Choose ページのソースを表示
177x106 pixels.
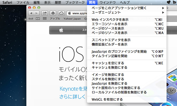coord(127,28)
